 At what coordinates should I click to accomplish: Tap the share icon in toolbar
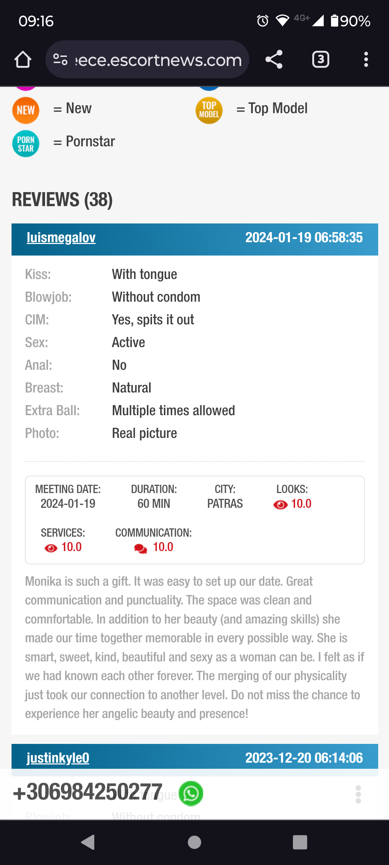point(274,59)
